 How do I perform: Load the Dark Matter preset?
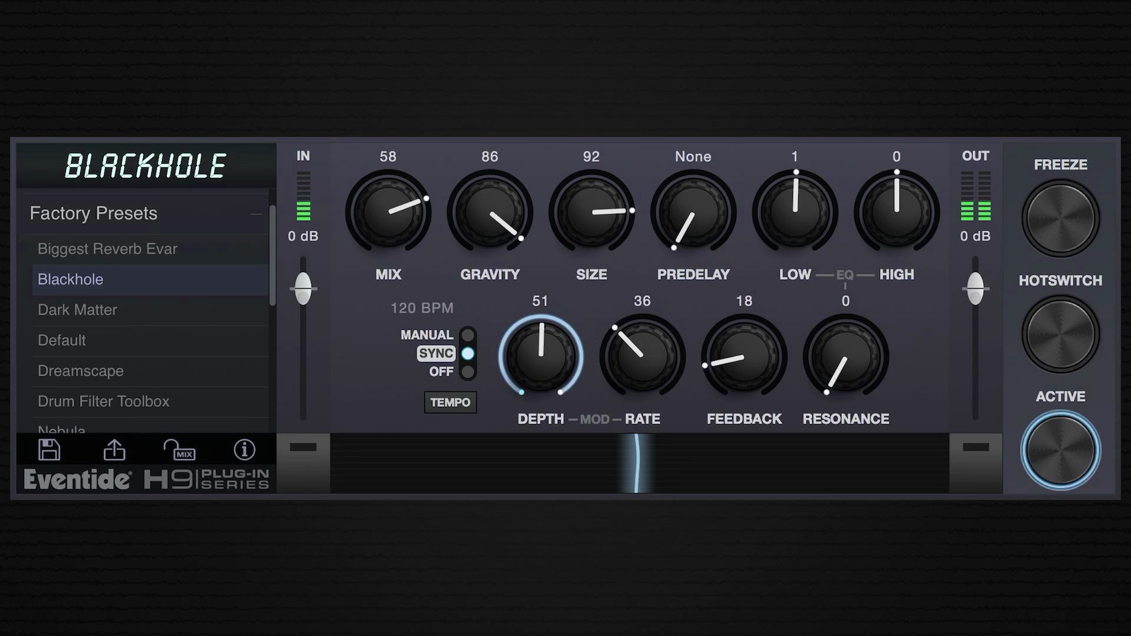pyautogui.click(x=150, y=310)
